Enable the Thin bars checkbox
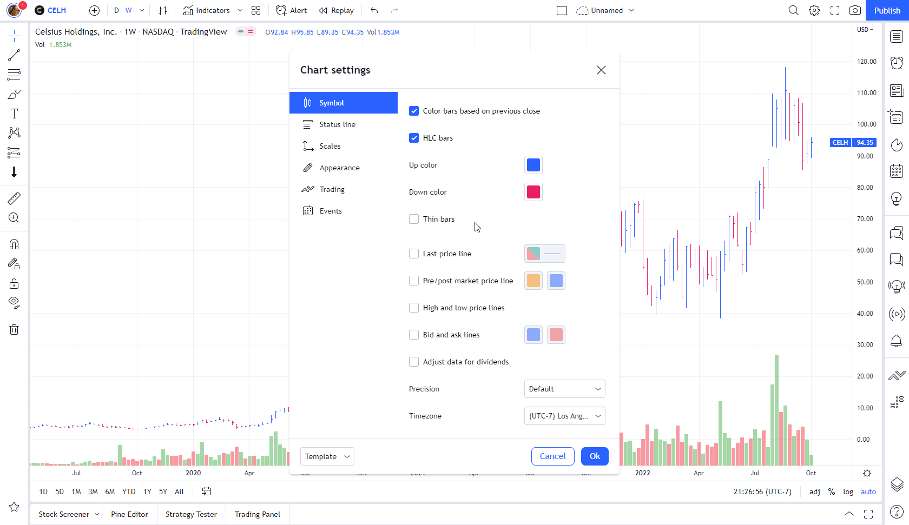909x525 pixels. click(x=414, y=219)
